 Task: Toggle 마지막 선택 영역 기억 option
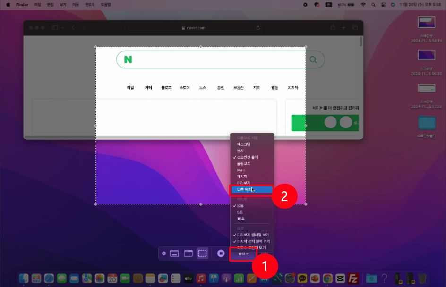point(252,242)
